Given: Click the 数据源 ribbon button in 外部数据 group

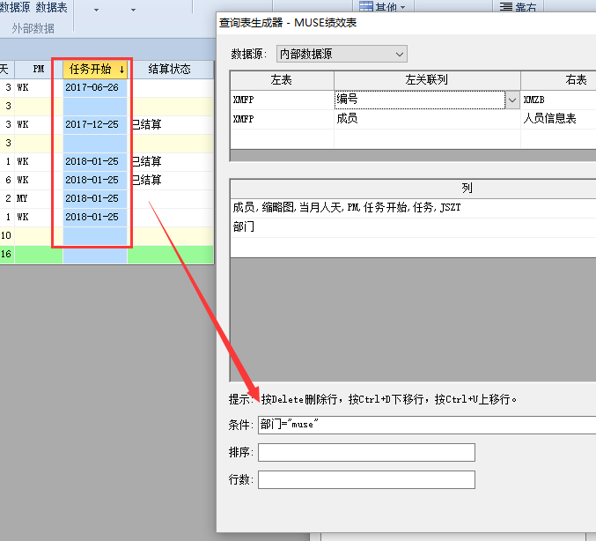Looking at the screenshot, I should (x=15, y=7).
